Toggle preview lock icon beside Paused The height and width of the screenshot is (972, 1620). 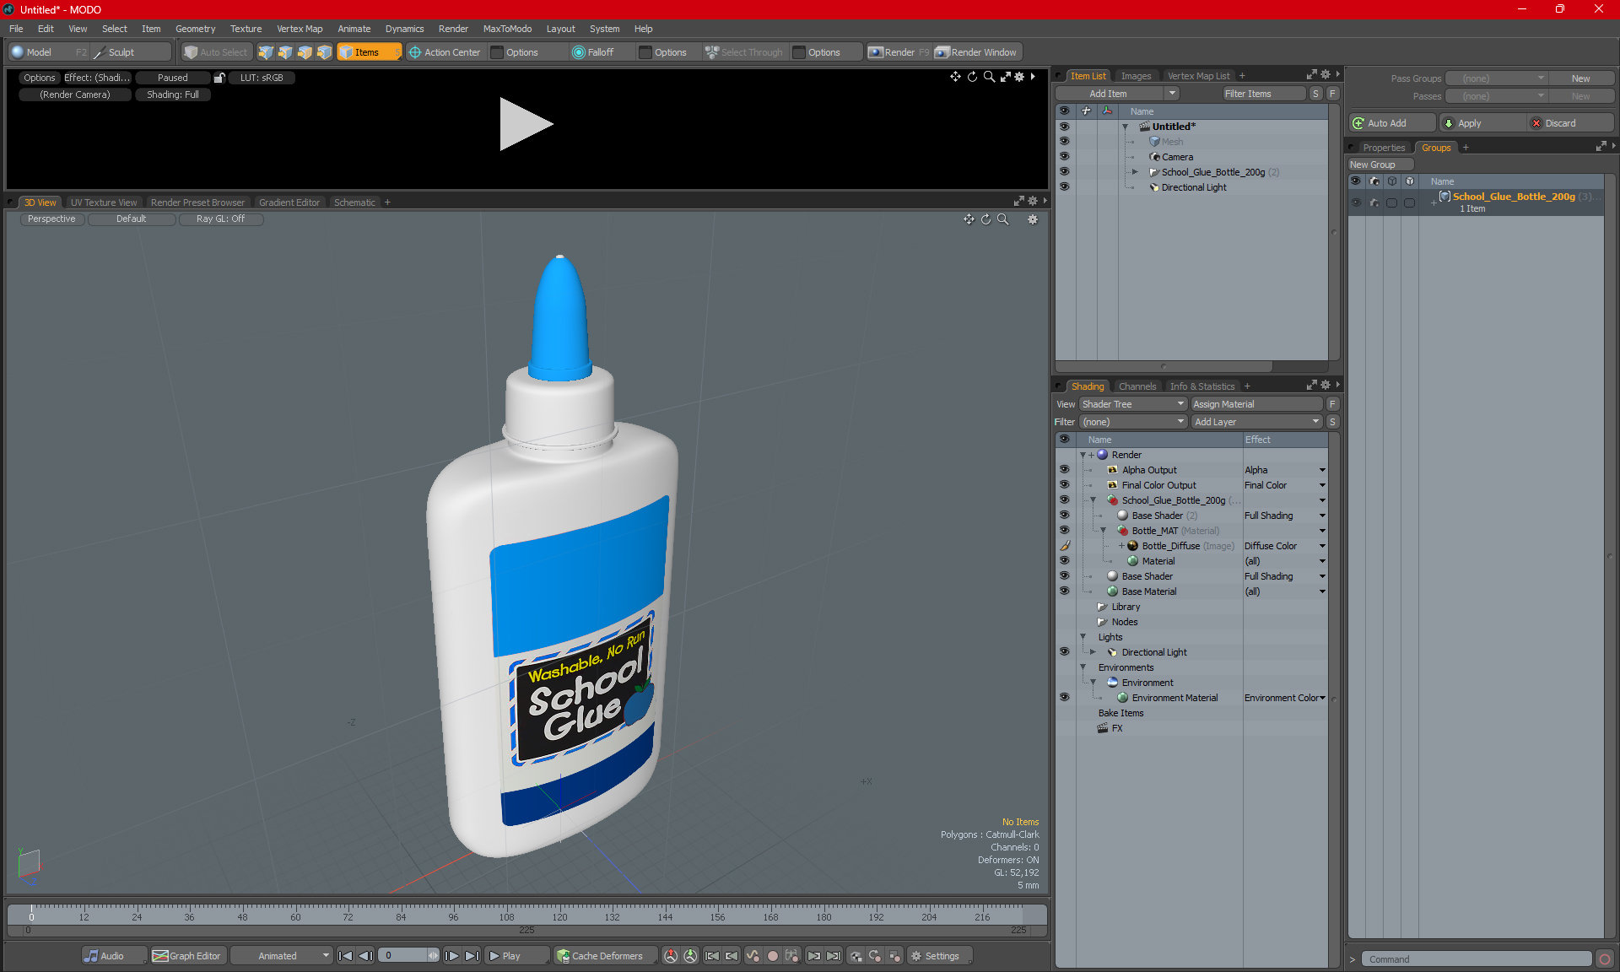[x=219, y=78]
